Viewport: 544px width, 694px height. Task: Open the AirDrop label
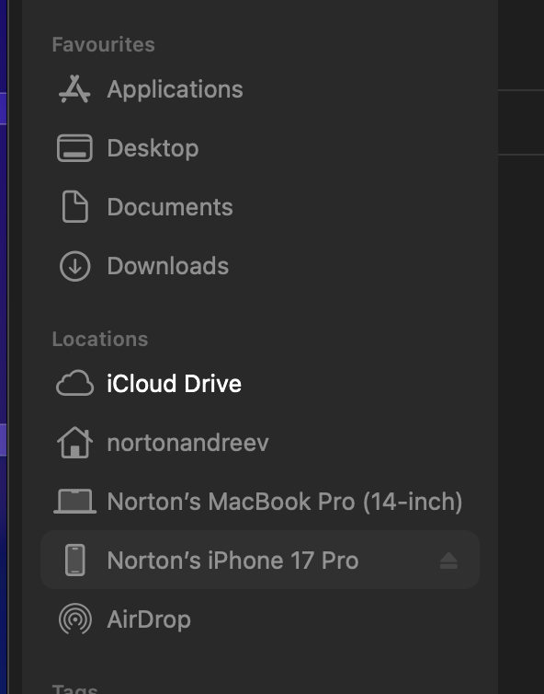(149, 619)
